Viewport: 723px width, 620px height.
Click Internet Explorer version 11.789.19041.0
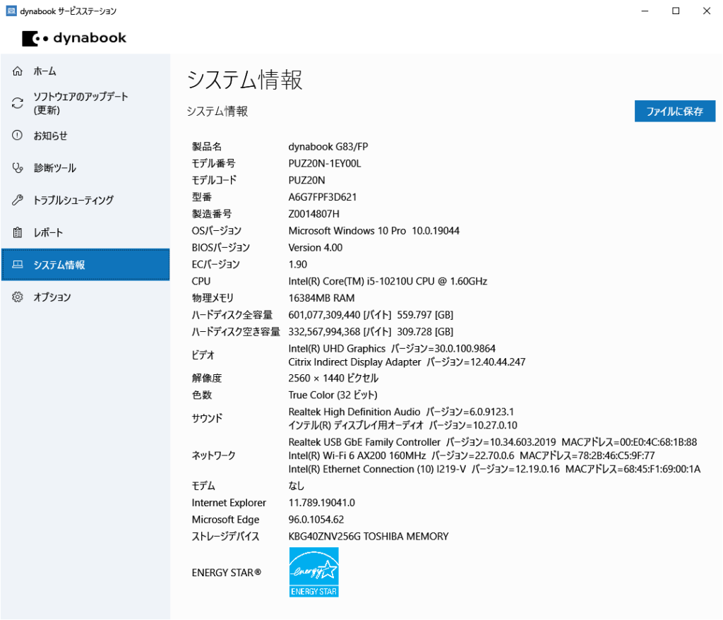[321, 502]
